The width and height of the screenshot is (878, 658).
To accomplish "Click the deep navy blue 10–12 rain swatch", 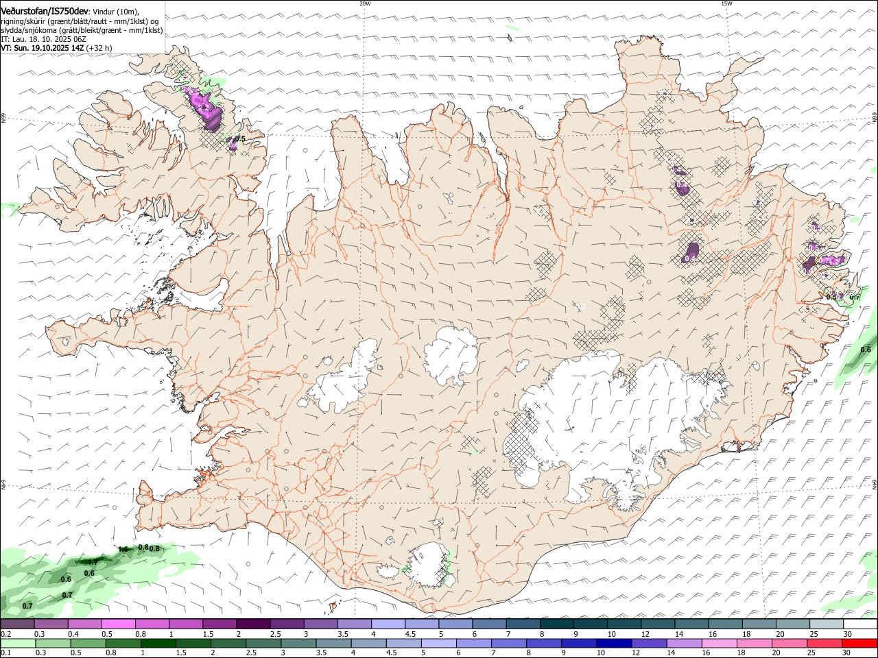I will 614,644.
